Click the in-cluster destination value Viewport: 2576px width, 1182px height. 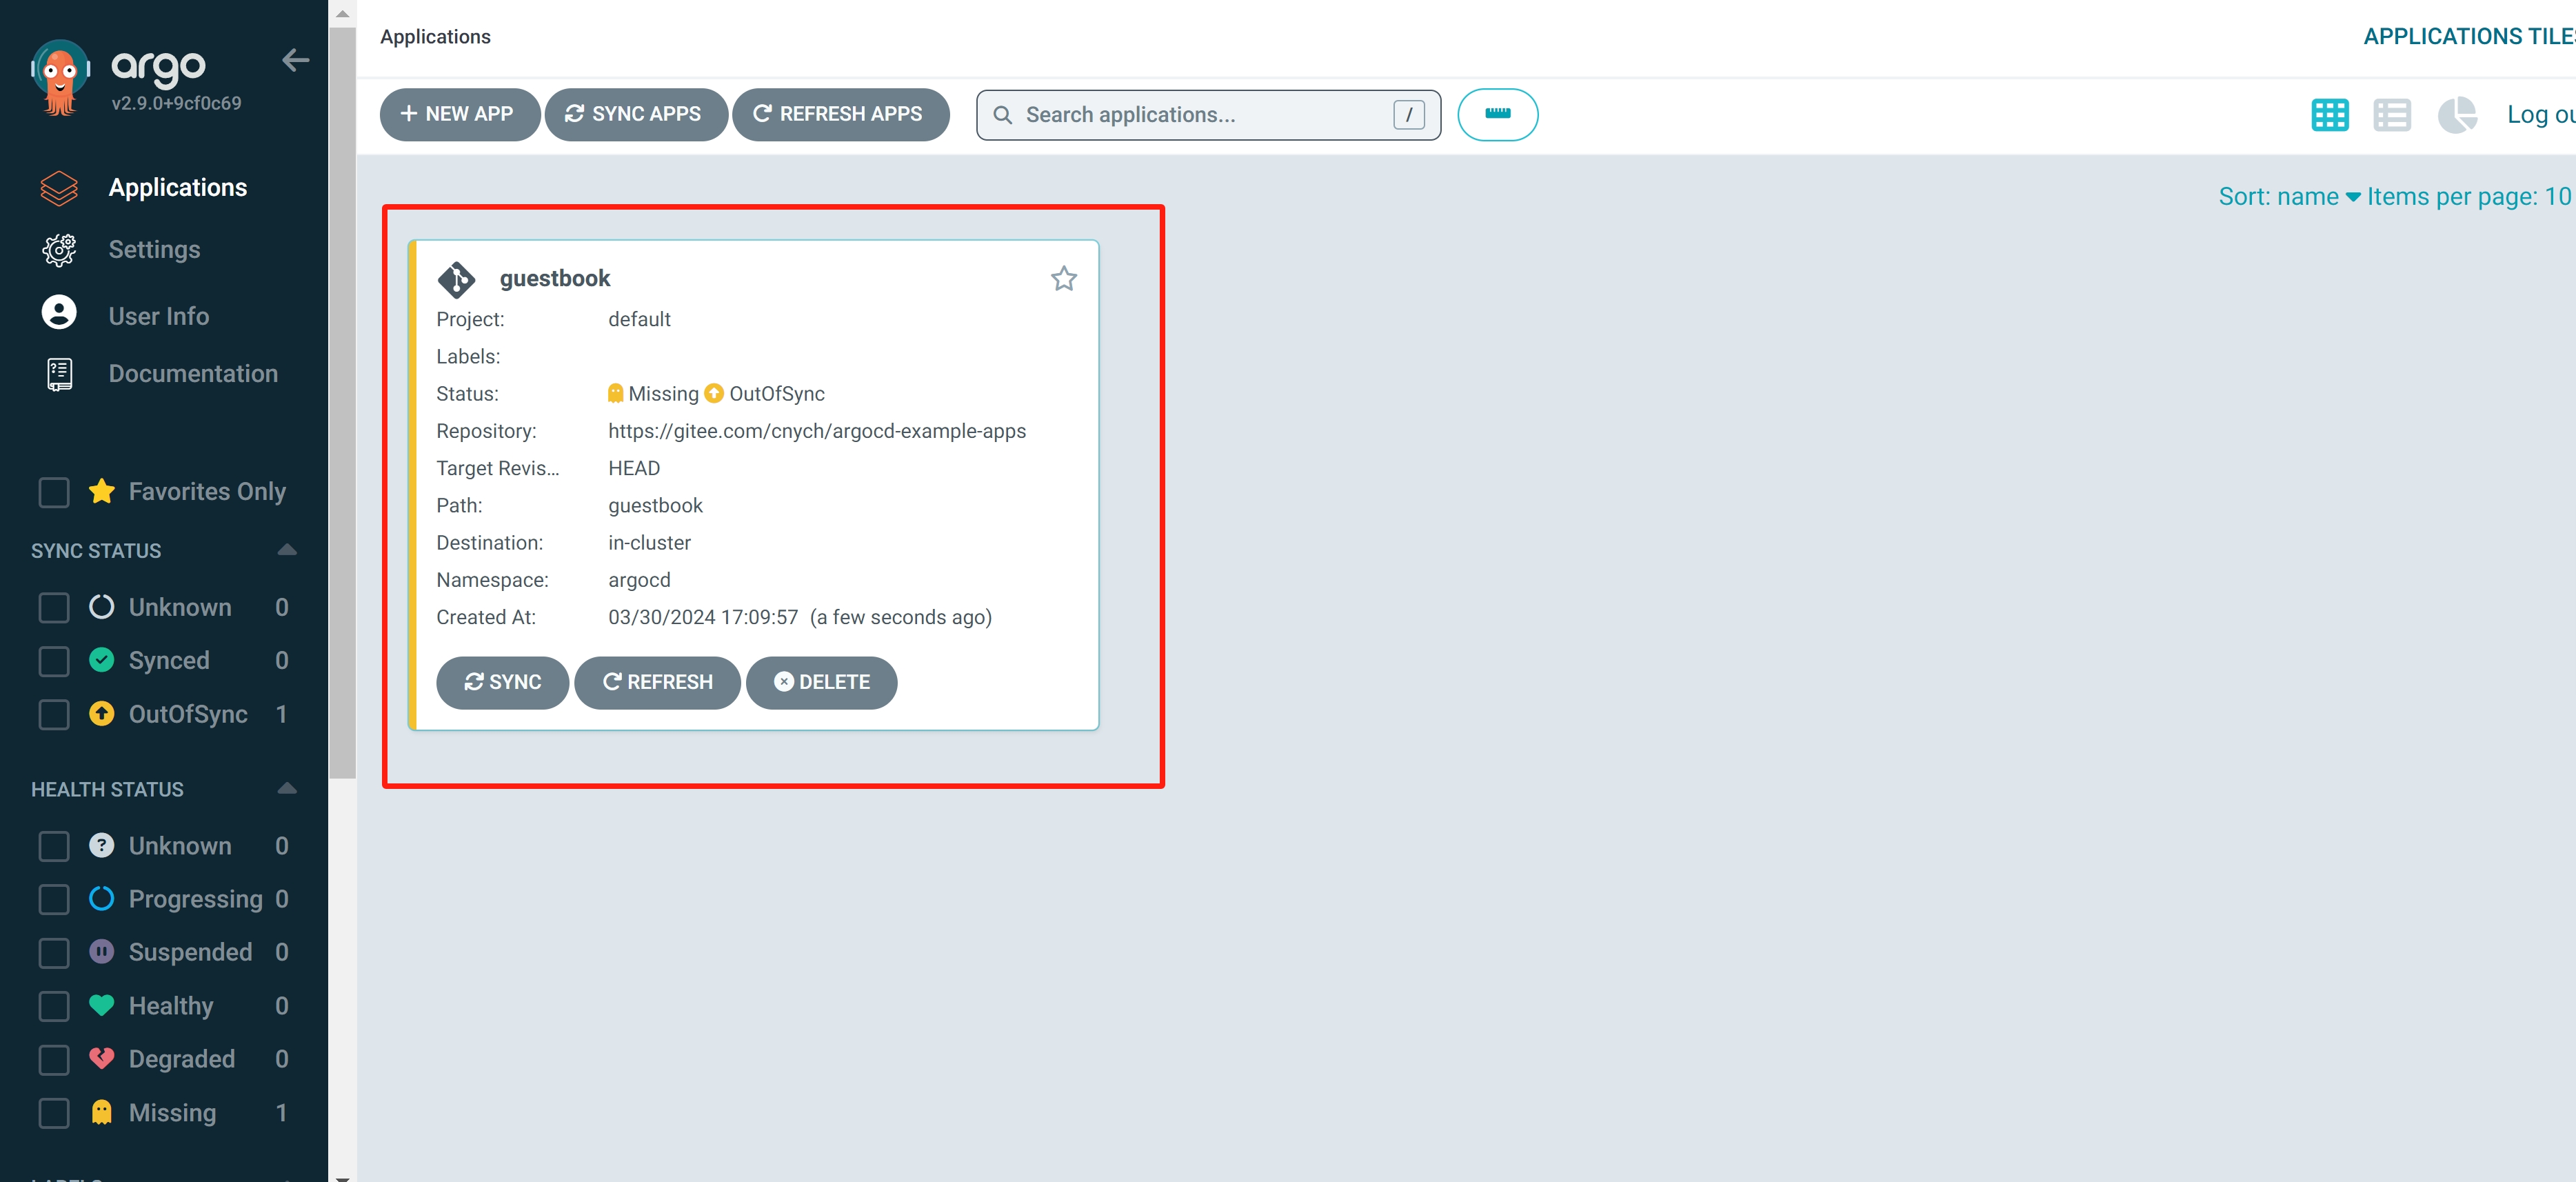(x=649, y=543)
